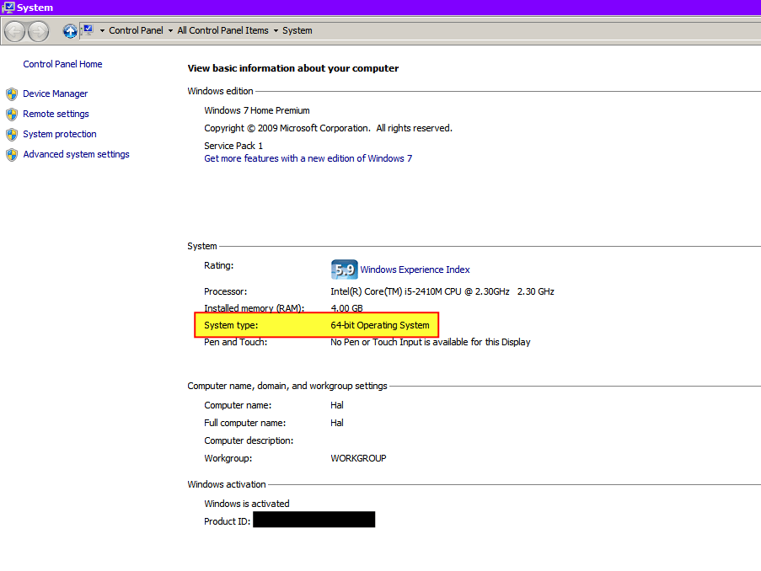Click the System window title bar icon

click(8, 8)
